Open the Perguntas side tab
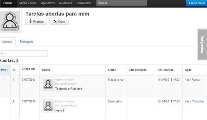This screenshot has height=120, width=207. (202, 44)
